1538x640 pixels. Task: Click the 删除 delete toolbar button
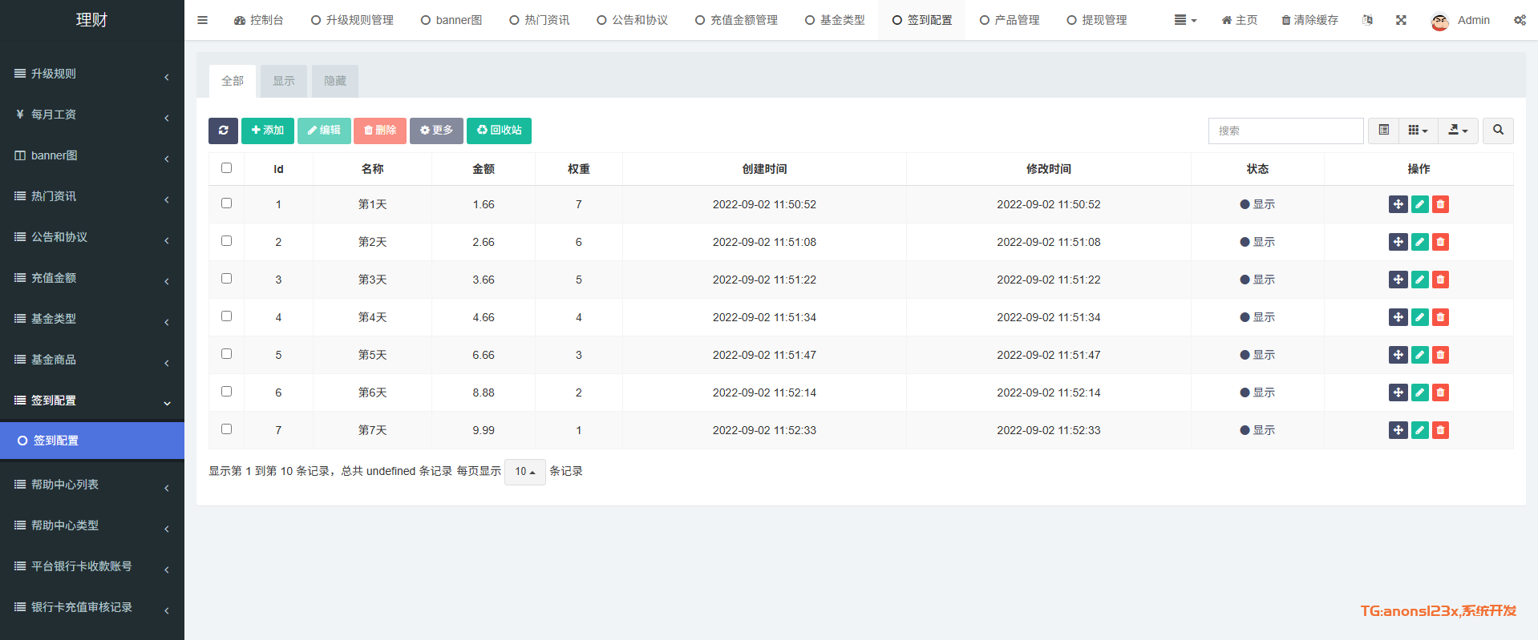(x=380, y=131)
